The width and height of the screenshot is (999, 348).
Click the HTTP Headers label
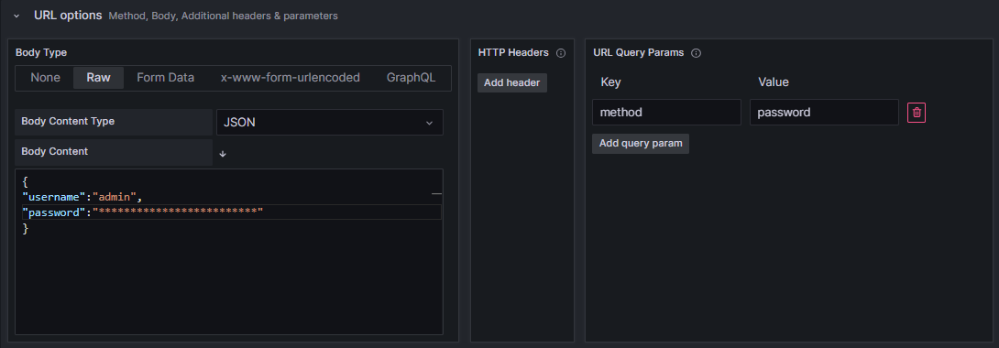click(x=513, y=53)
